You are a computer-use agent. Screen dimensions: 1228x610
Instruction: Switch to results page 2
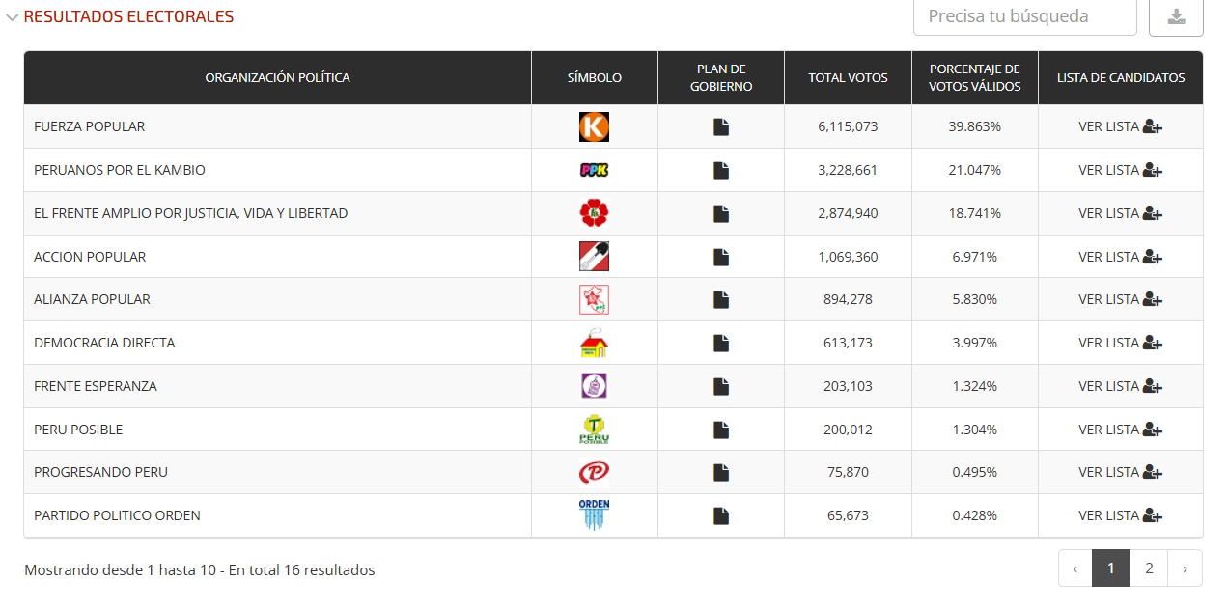click(x=1149, y=568)
